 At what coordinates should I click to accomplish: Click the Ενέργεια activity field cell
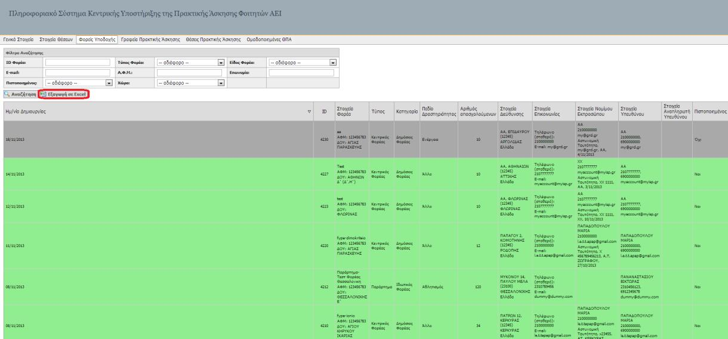coord(438,140)
